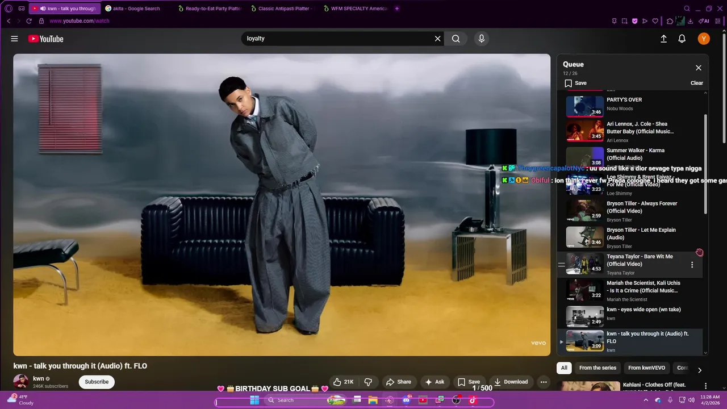Subscribe to the kwn channel
727x409 pixels.
97,382
